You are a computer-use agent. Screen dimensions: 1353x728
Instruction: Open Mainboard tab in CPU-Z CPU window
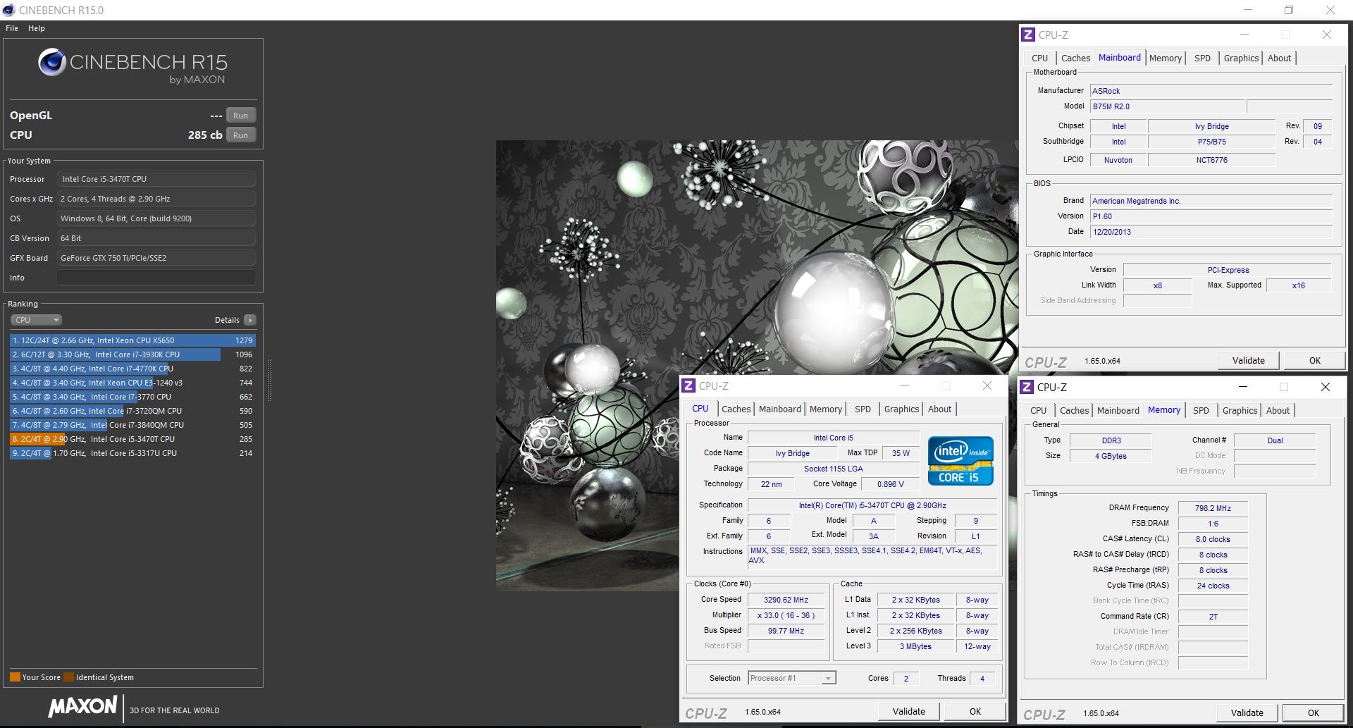pos(780,409)
